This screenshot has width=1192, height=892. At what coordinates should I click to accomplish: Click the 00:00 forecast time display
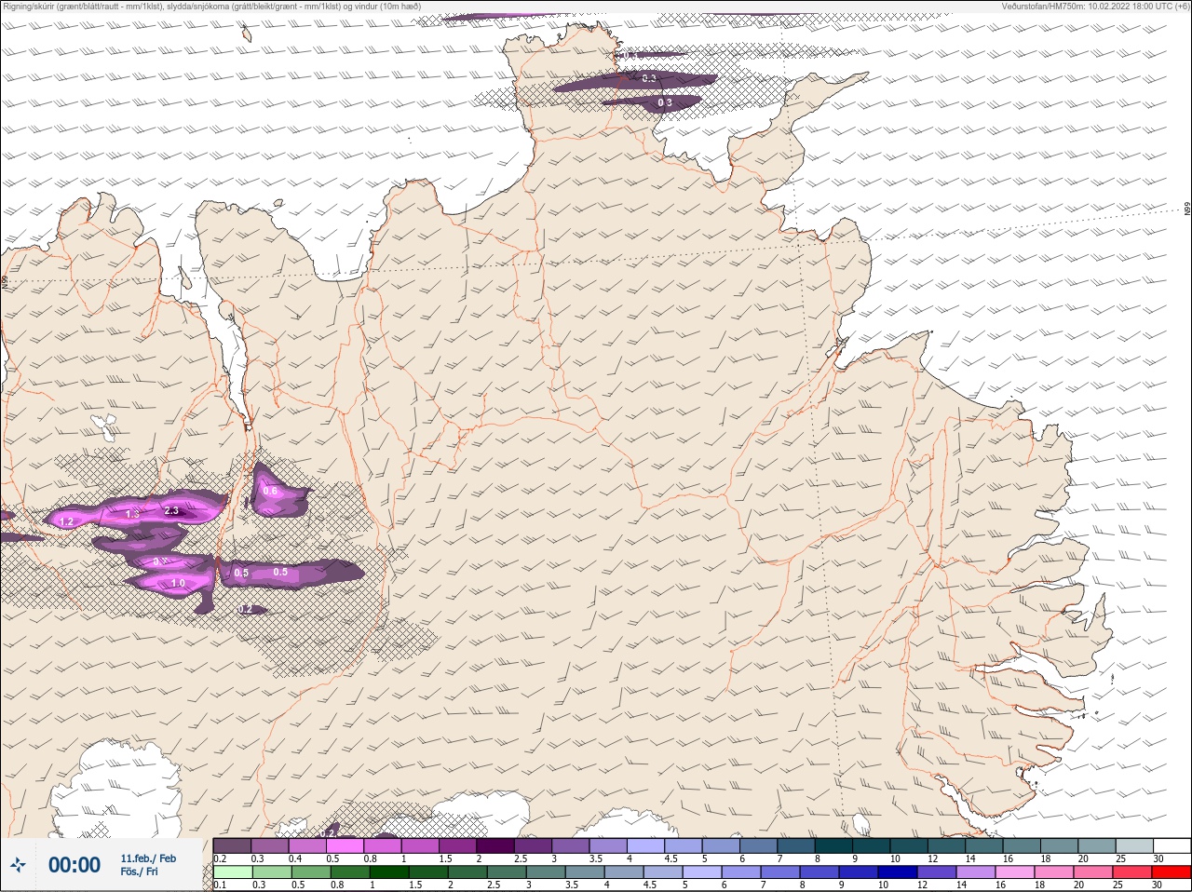coord(74,865)
